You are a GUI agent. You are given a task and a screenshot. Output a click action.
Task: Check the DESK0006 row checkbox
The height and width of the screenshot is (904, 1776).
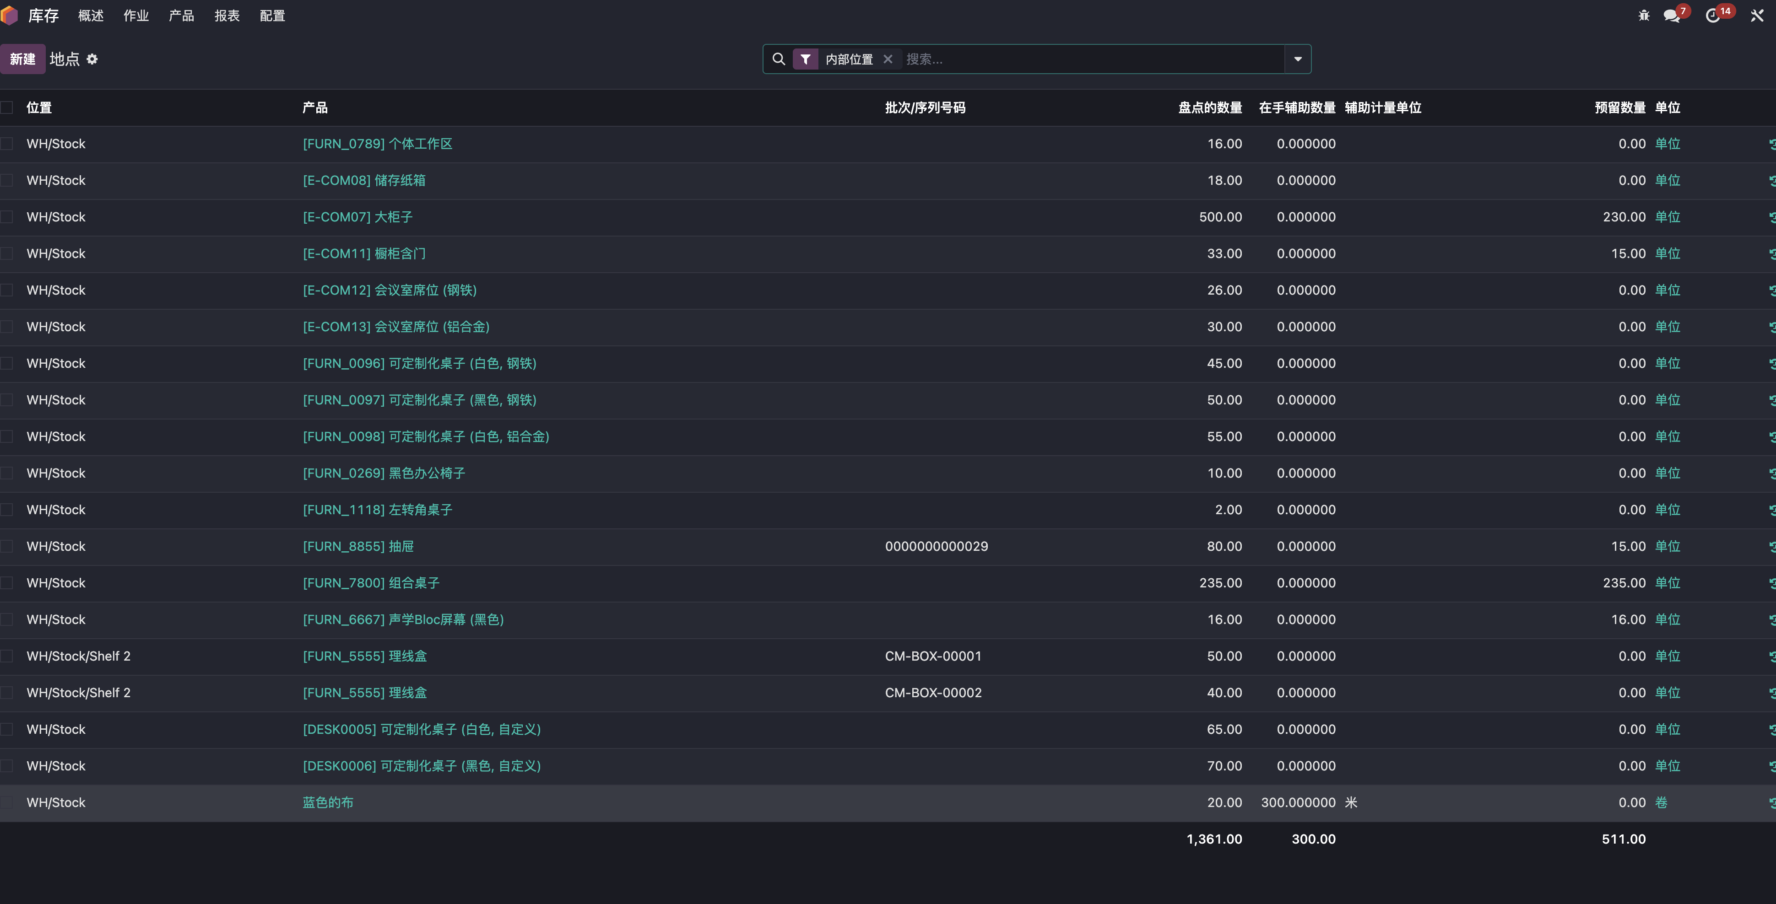[x=7, y=765]
